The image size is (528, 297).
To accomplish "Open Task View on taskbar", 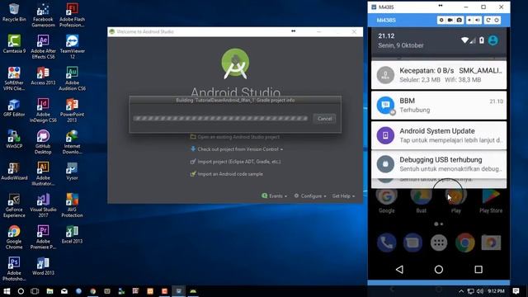I will pyautogui.click(x=35, y=291).
